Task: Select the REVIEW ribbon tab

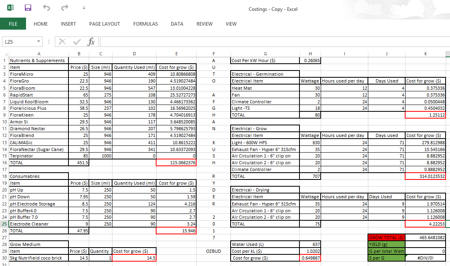Action: tap(204, 24)
